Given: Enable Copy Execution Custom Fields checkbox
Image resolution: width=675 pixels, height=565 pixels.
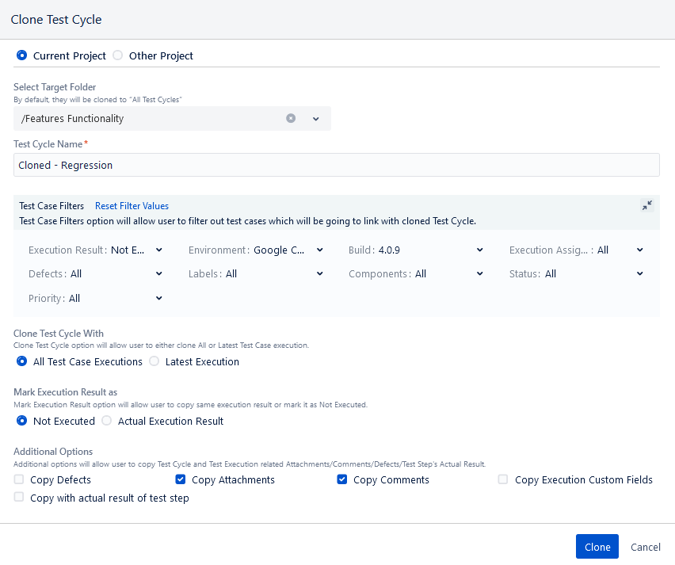Looking at the screenshot, I should pyautogui.click(x=503, y=479).
